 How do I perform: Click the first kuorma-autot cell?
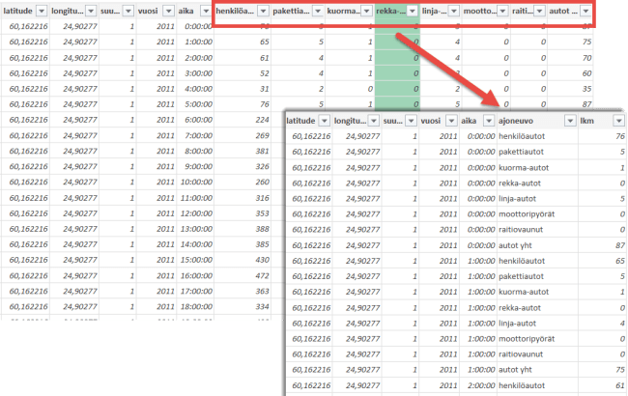point(524,166)
